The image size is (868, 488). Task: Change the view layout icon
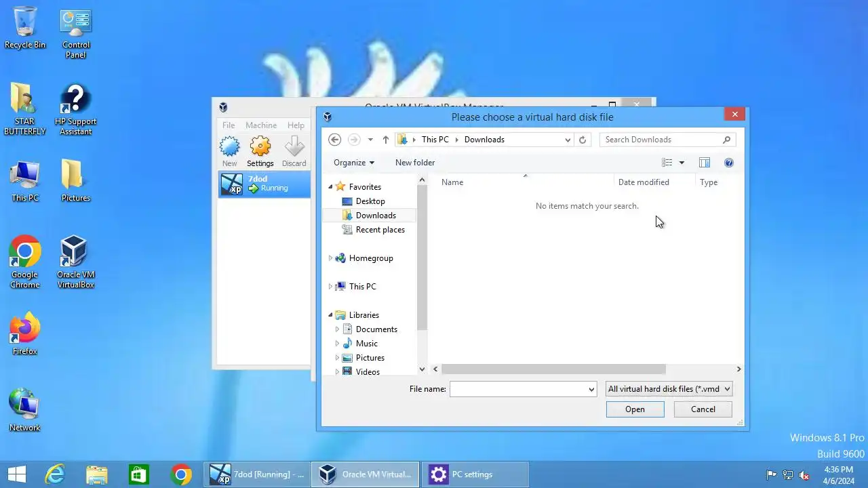pyautogui.click(x=667, y=163)
